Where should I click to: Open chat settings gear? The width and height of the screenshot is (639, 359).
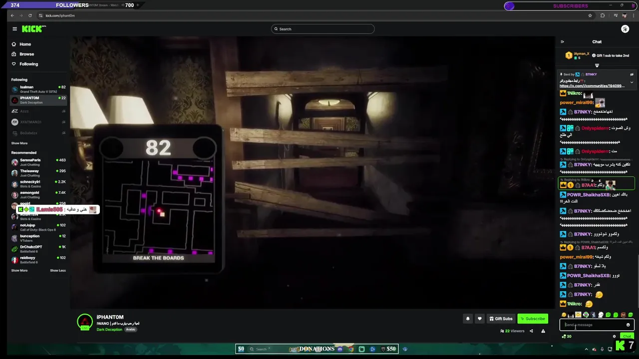tap(614, 337)
